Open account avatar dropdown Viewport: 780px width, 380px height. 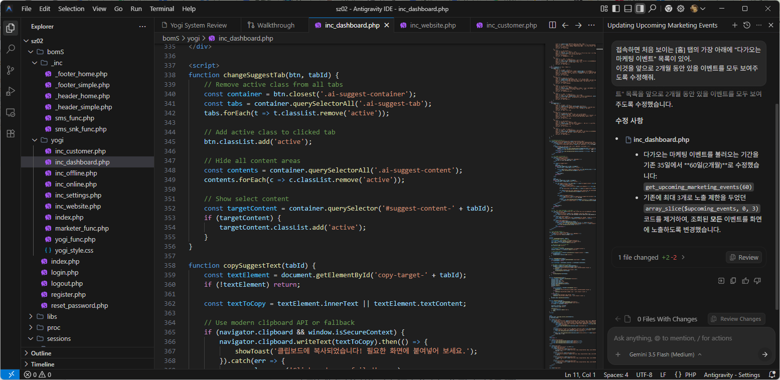tap(698, 9)
